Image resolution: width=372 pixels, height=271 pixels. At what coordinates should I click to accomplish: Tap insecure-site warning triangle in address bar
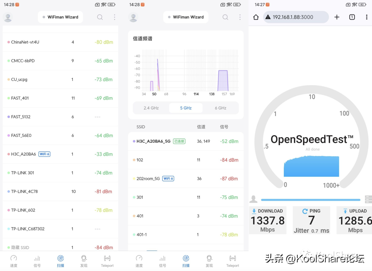tap(268, 17)
